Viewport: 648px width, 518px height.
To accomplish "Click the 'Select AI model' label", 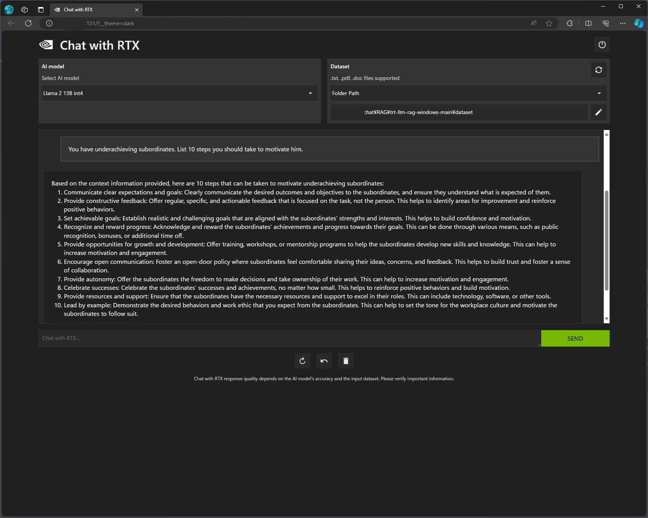I will point(60,78).
